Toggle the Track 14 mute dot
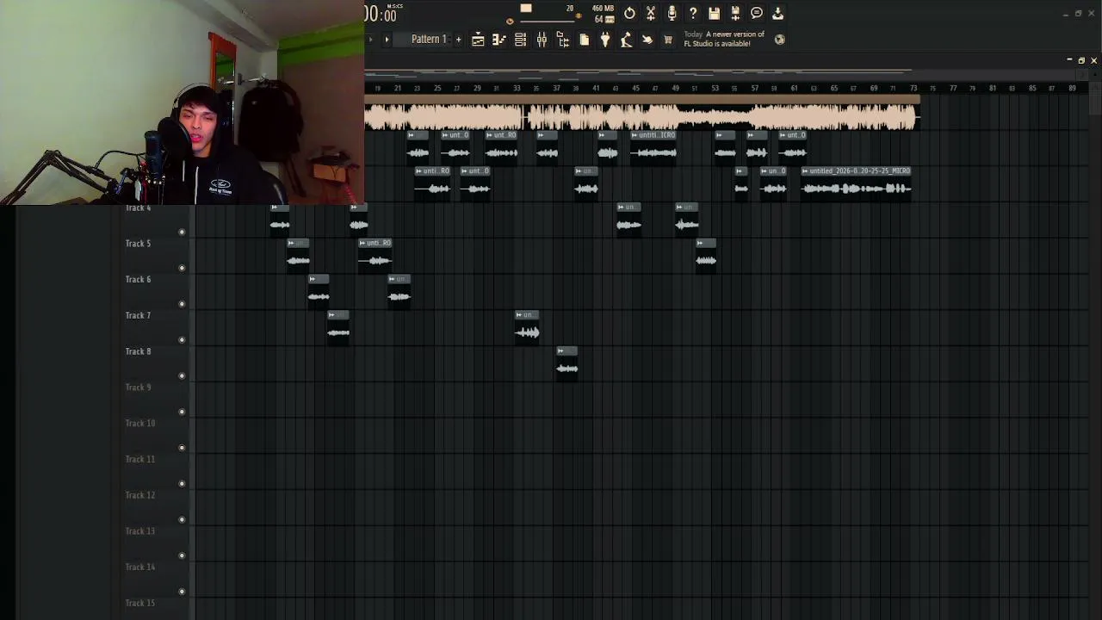Image resolution: width=1102 pixels, height=620 pixels. pos(182,592)
